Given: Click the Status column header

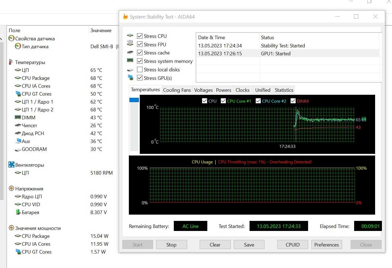Looking at the screenshot, I should 319,38.
